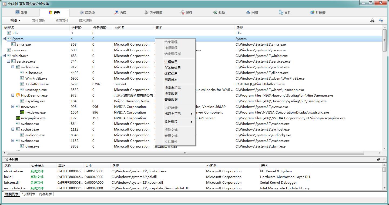
Task: Click the nvscpapisvr.exe NVIDIA icon
Action: tap(18, 118)
